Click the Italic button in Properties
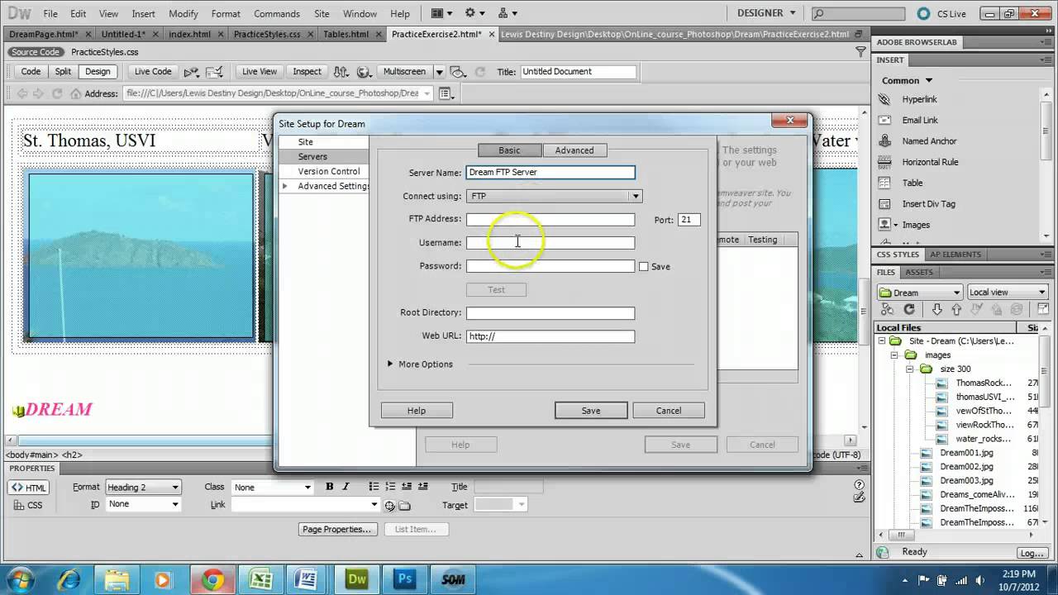This screenshot has height=595, width=1058. point(346,487)
